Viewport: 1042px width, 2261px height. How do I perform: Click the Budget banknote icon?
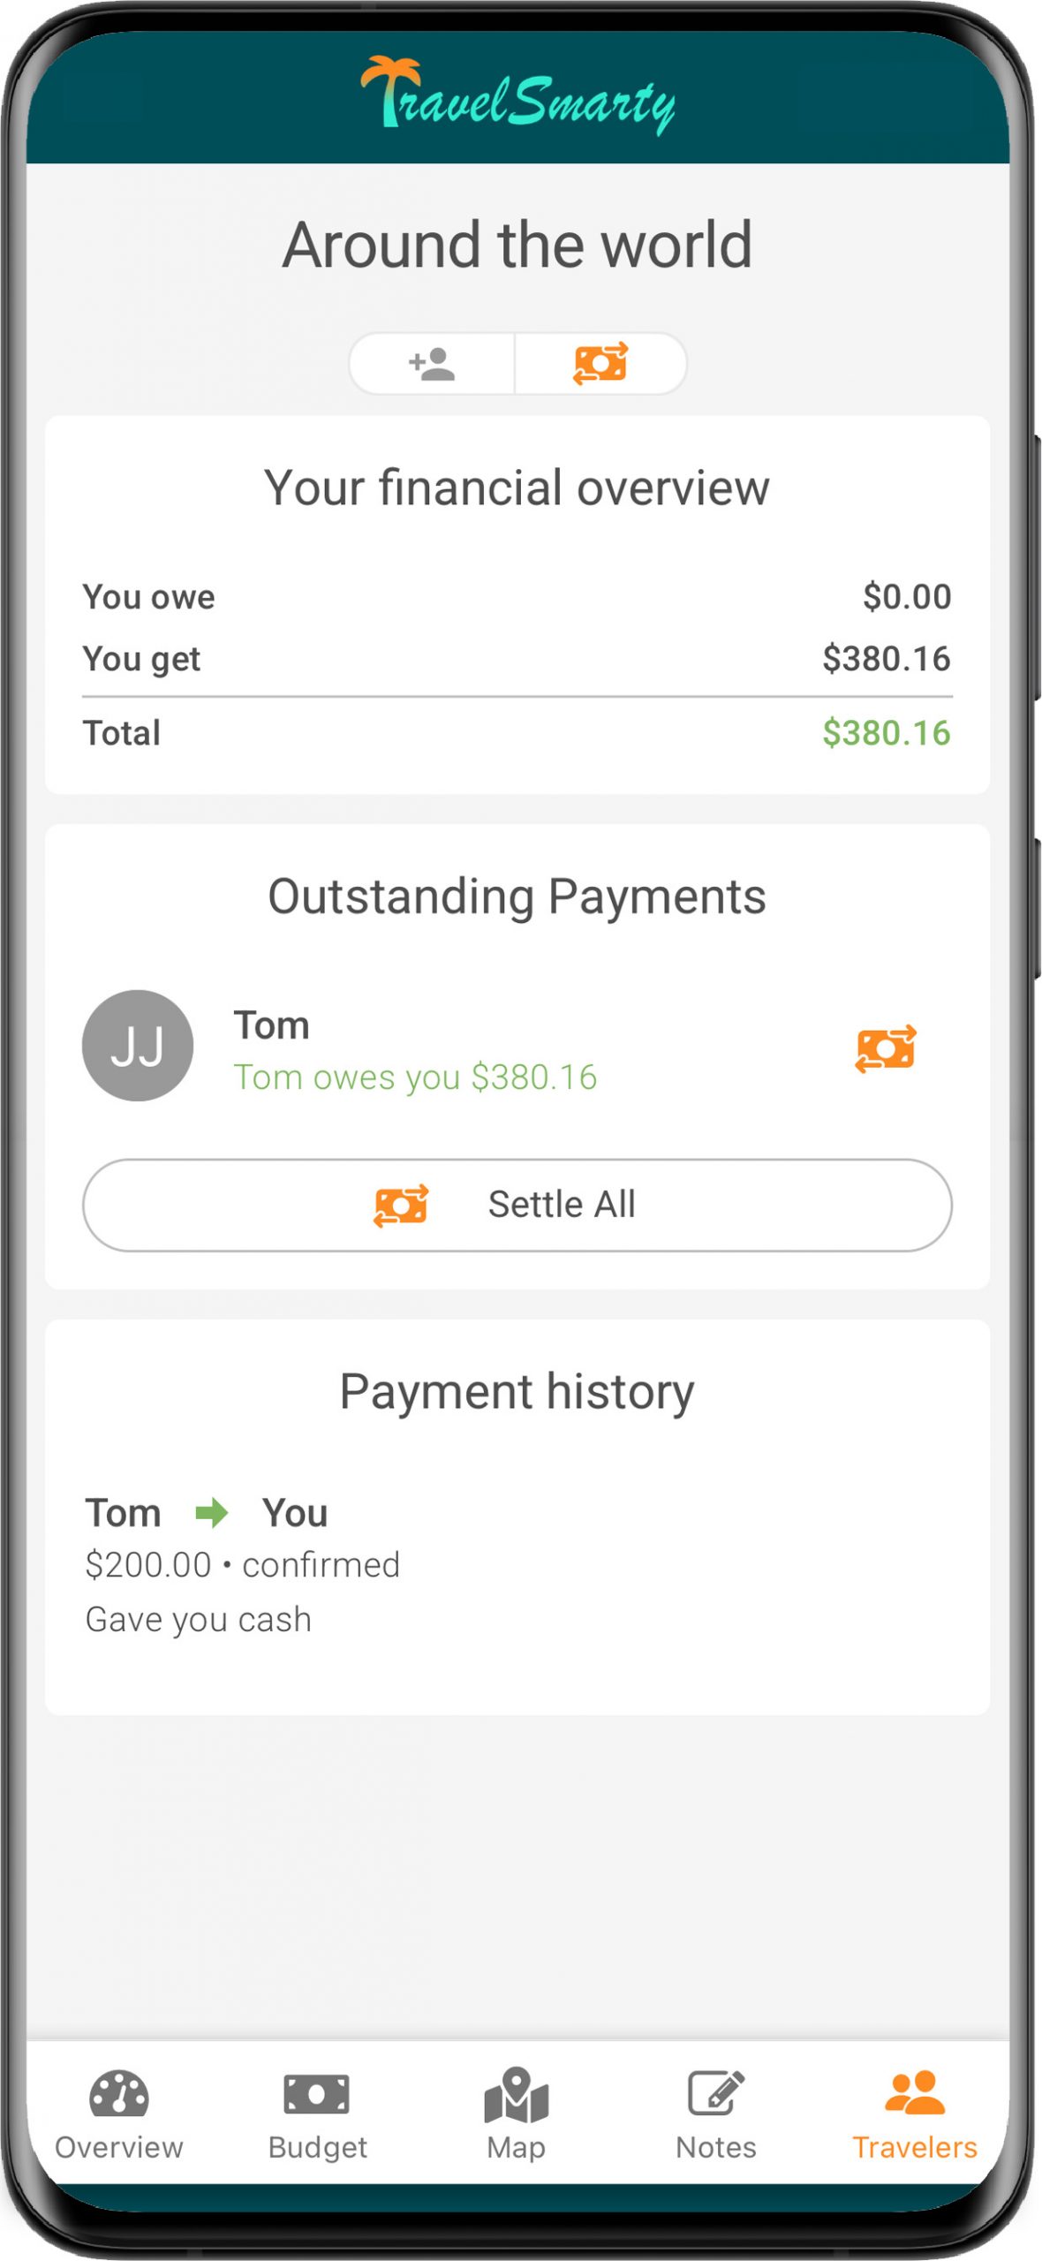point(317,2094)
